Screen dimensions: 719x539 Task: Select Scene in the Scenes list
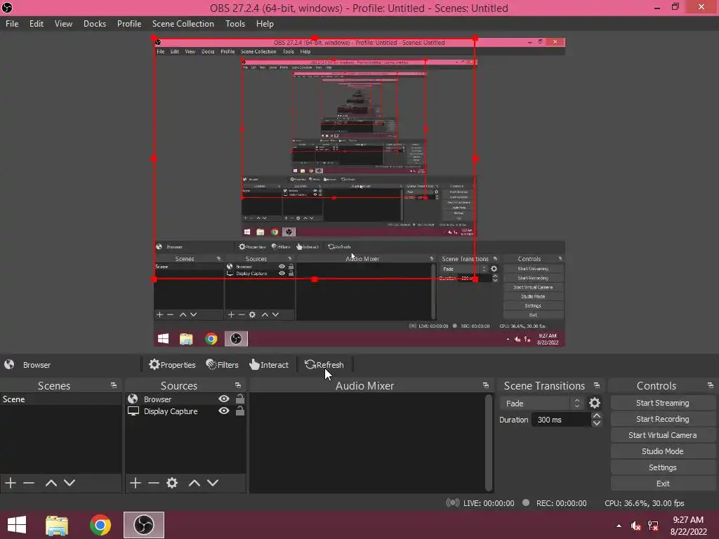[x=60, y=399]
